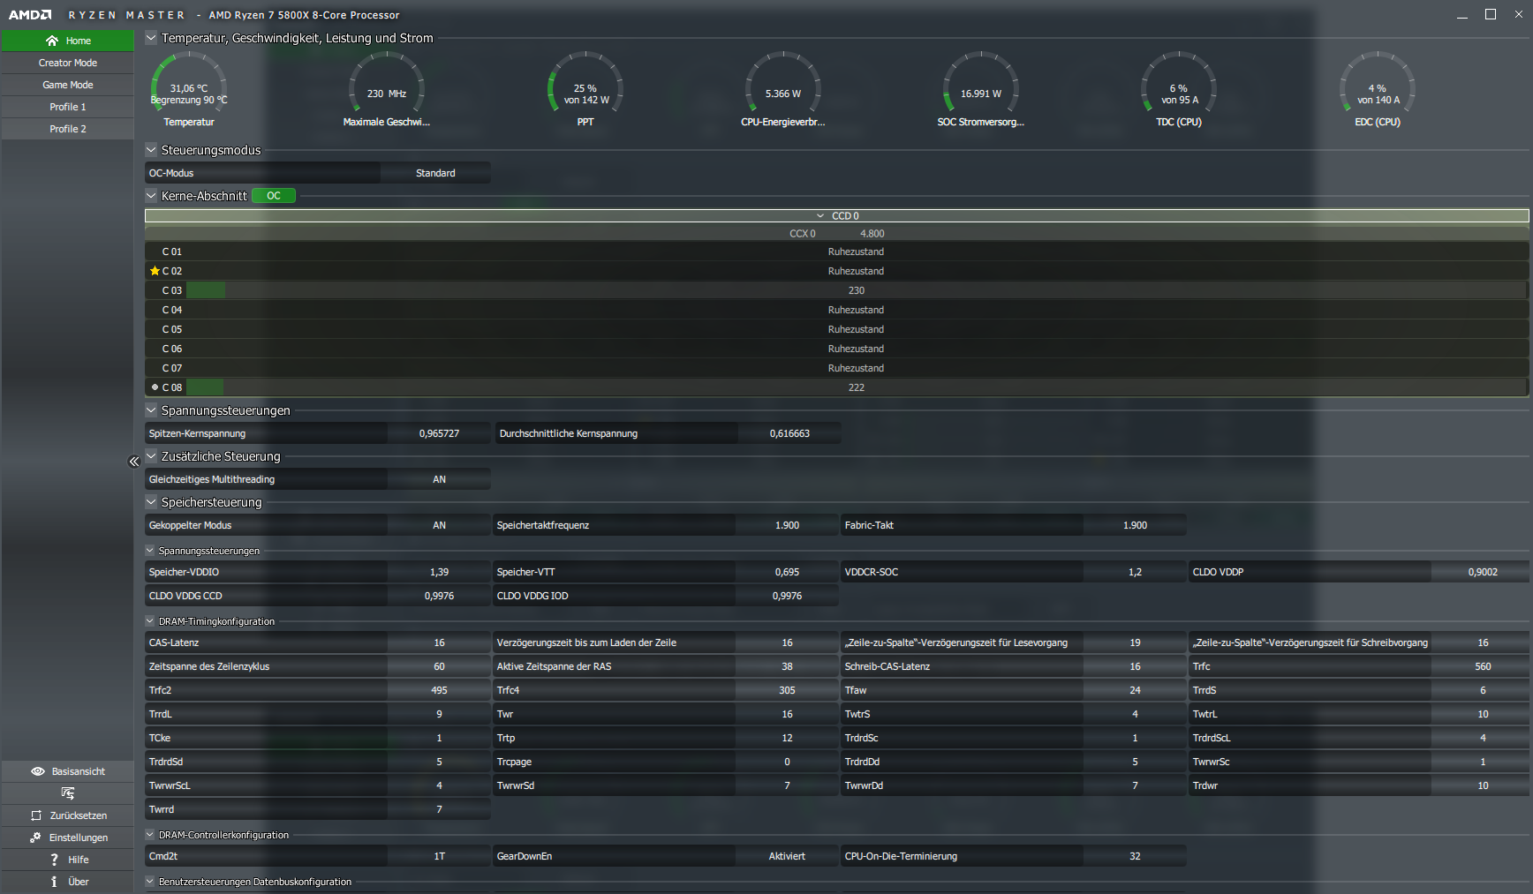Viewport: 1533px width, 894px height.
Task: Switch to Game Mode profile
Action: click(x=68, y=85)
